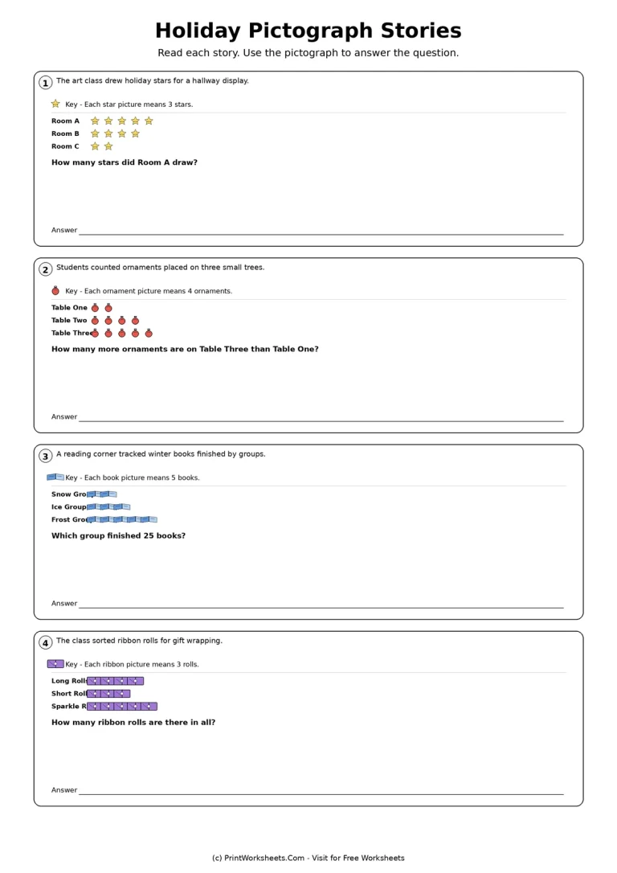Image resolution: width=617 pixels, height=873 pixels.
Task: Click the Frost Group book row
Action: (122, 519)
